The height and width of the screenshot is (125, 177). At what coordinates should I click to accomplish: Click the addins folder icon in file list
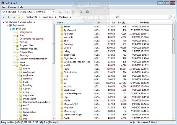[x=62, y=27]
